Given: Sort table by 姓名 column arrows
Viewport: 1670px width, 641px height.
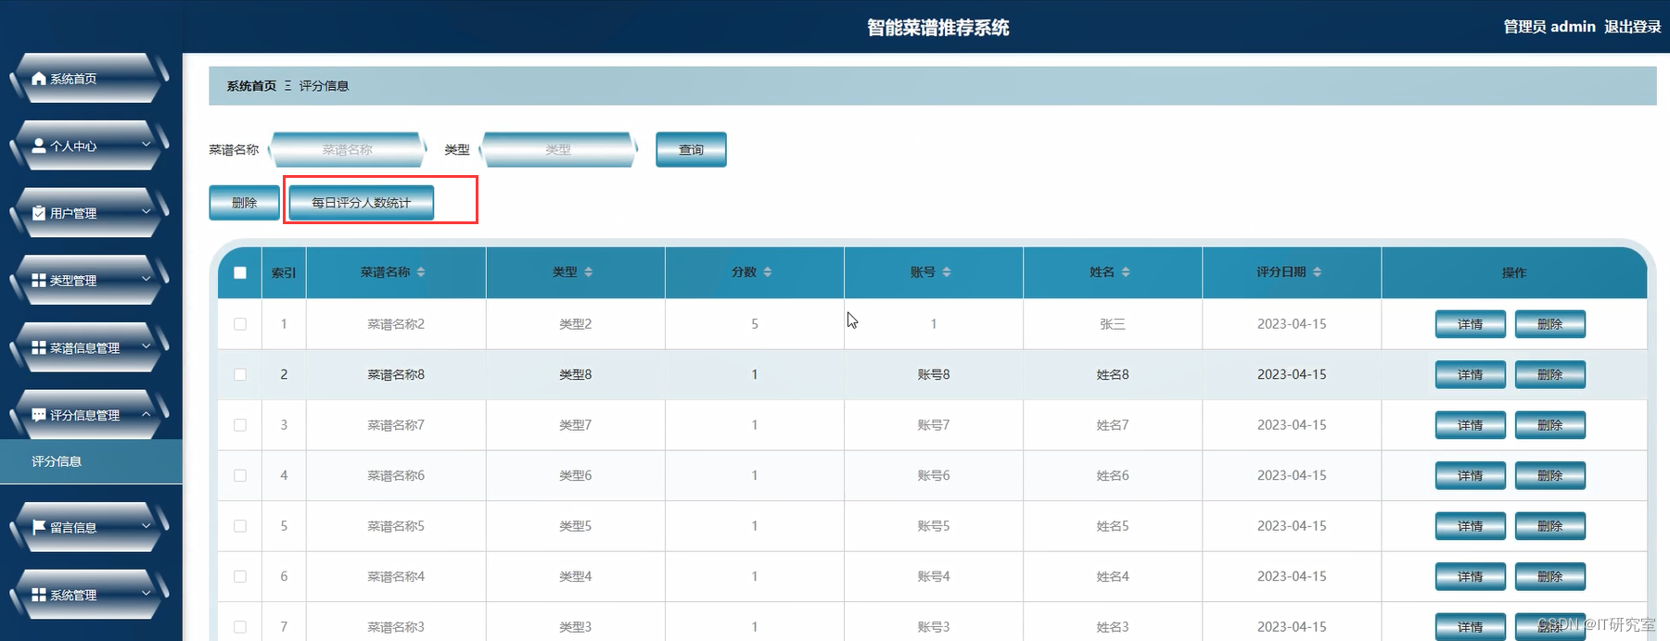Looking at the screenshot, I should tap(1126, 272).
